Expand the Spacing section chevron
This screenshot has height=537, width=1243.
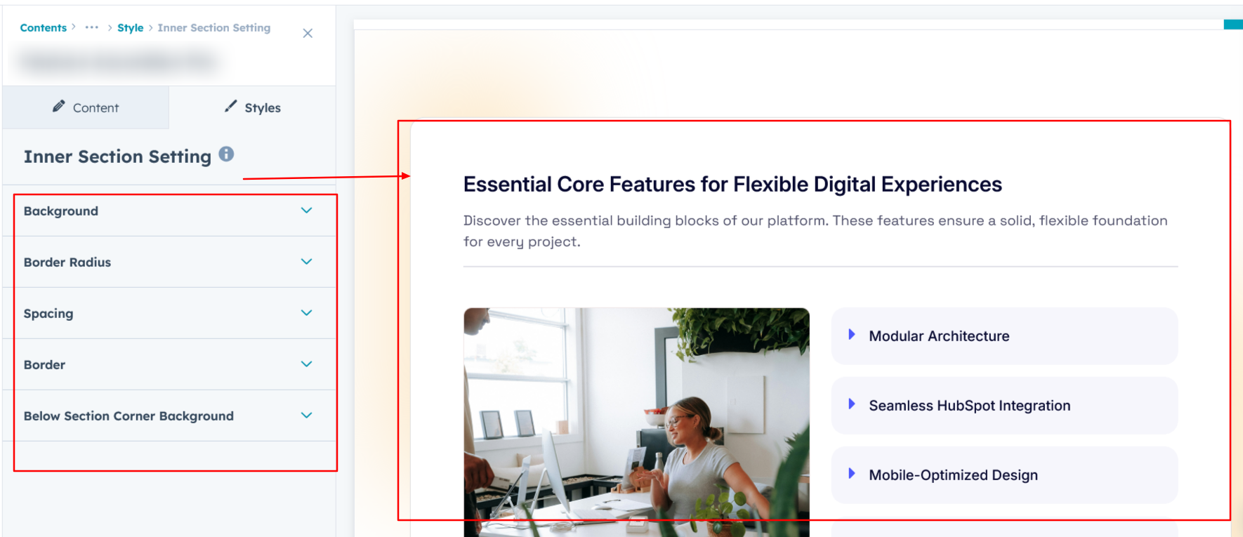307,313
